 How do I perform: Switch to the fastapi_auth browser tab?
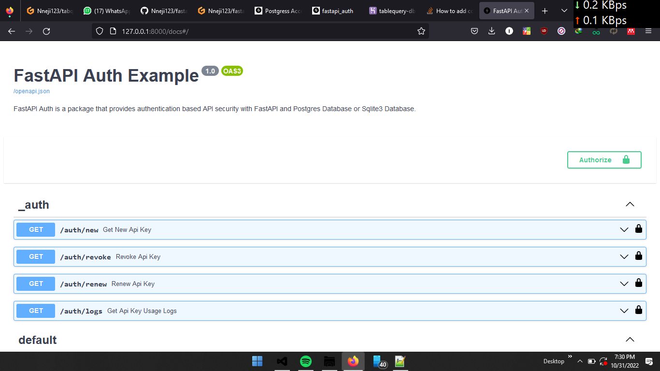click(x=335, y=11)
